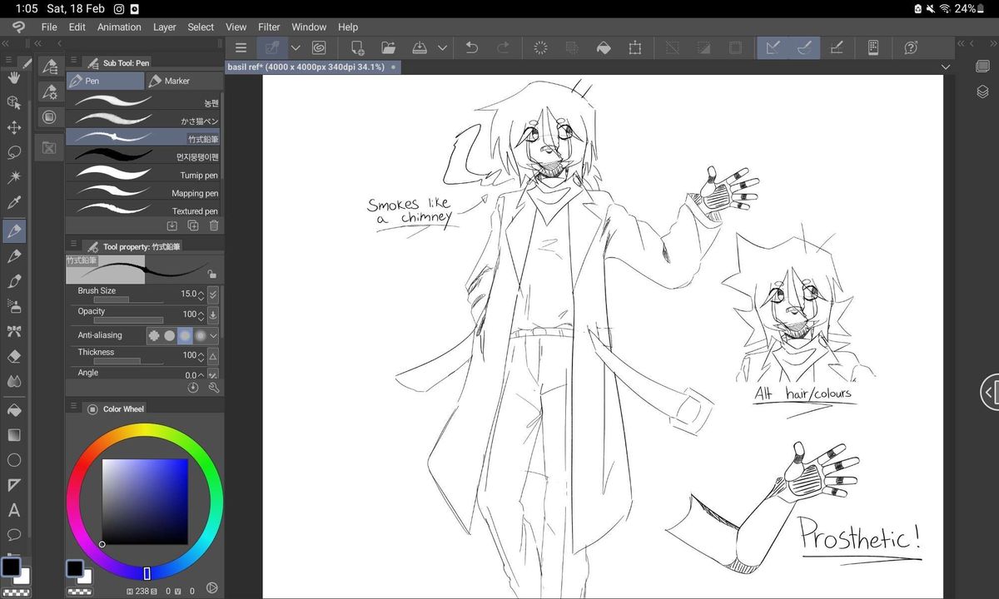Toggle Snap to Grid in command bar
Viewport: 999px width, 599px height.
click(x=836, y=47)
